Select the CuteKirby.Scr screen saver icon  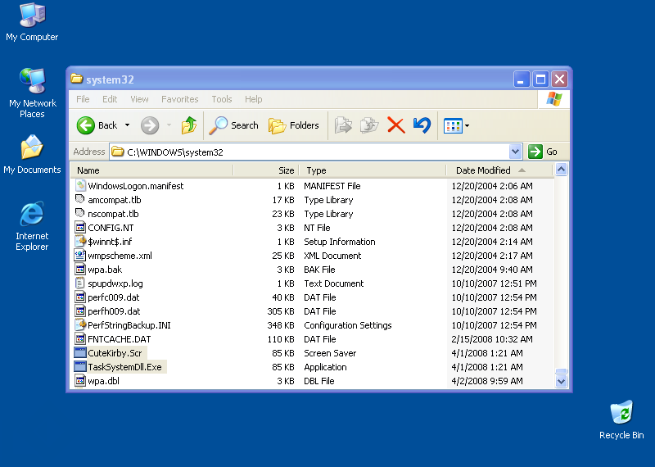(x=80, y=353)
